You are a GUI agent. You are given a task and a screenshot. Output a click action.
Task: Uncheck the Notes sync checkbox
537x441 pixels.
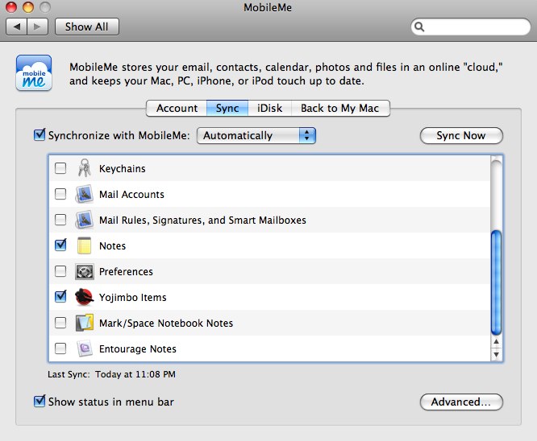(x=60, y=245)
